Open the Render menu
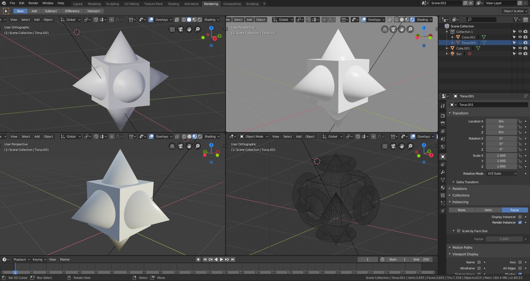The image size is (530, 281). [x=33, y=3]
